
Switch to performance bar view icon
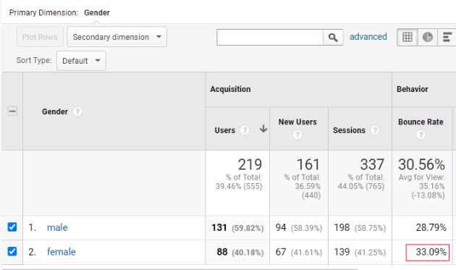point(447,37)
